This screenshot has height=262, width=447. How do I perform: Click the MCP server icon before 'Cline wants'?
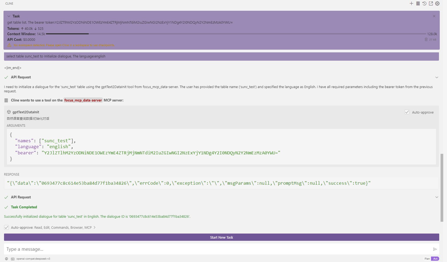point(6,100)
